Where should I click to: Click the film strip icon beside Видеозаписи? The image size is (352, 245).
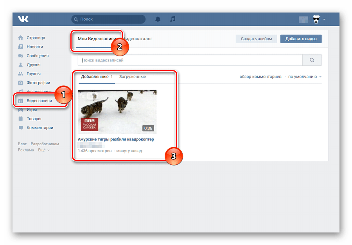click(x=20, y=101)
